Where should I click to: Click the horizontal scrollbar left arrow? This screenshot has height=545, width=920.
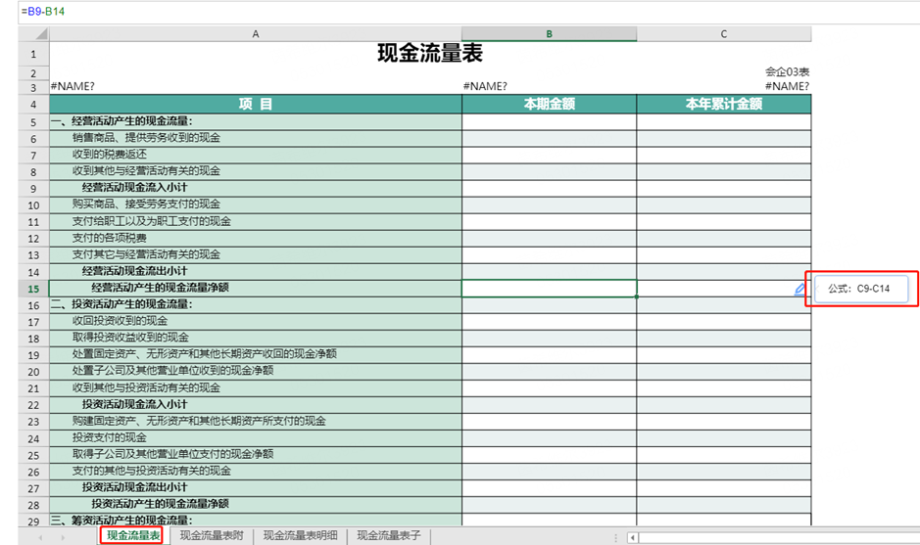[x=633, y=537]
